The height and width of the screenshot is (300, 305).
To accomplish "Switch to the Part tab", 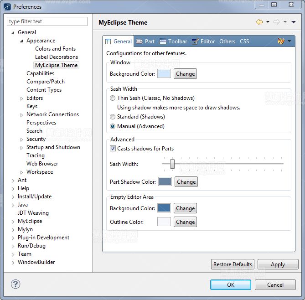I will [x=145, y=41].
